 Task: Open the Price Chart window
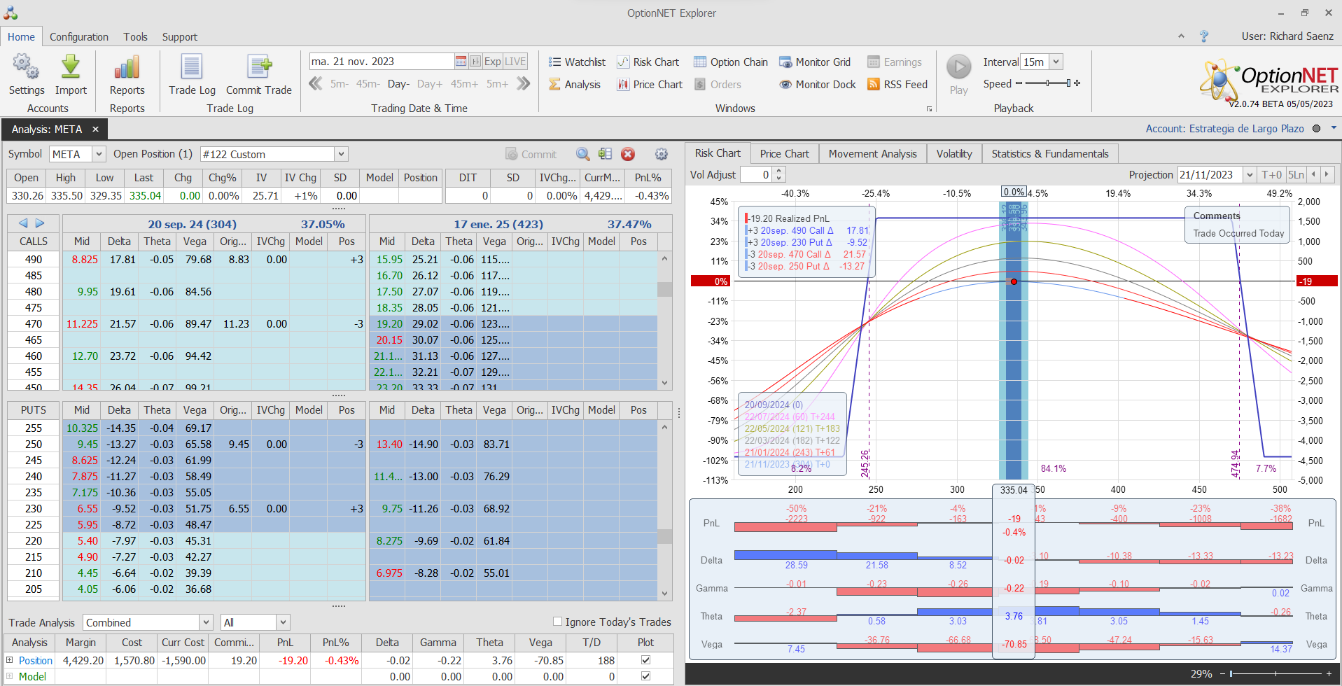tap(650, 85)
